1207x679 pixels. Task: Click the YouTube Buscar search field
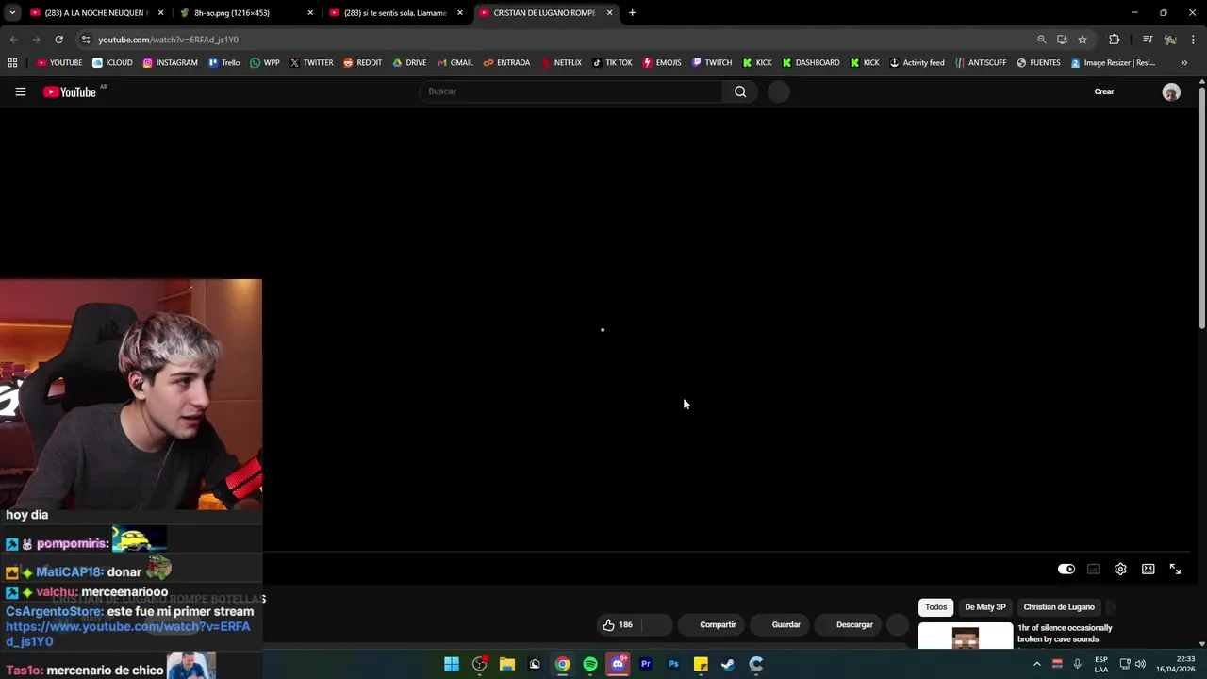click(570, 91)
